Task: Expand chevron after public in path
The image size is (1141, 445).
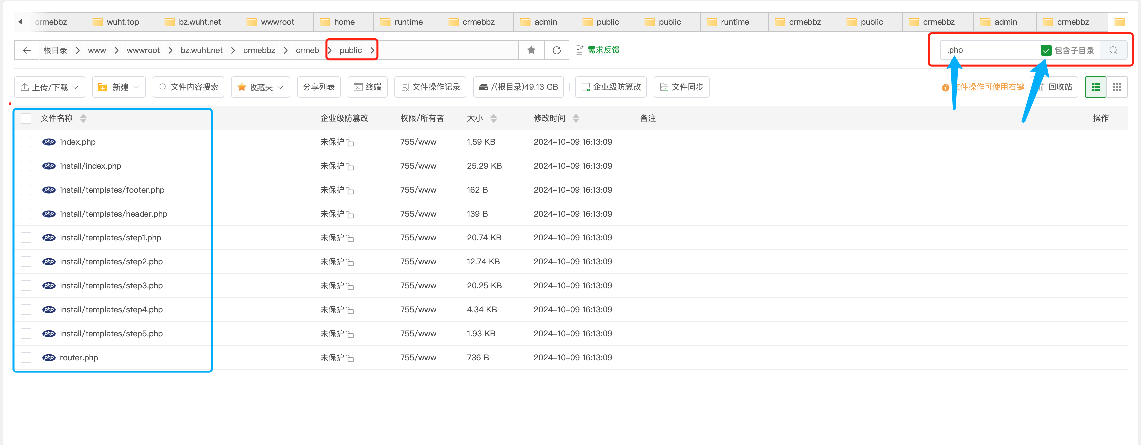Action: pos(373,50)
